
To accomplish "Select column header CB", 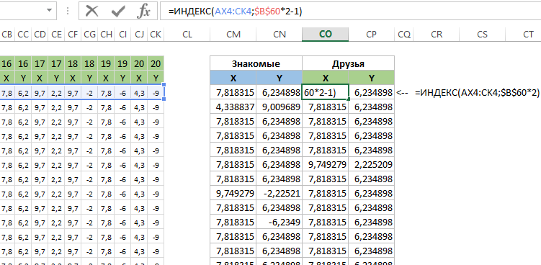I will click(7, 34).
